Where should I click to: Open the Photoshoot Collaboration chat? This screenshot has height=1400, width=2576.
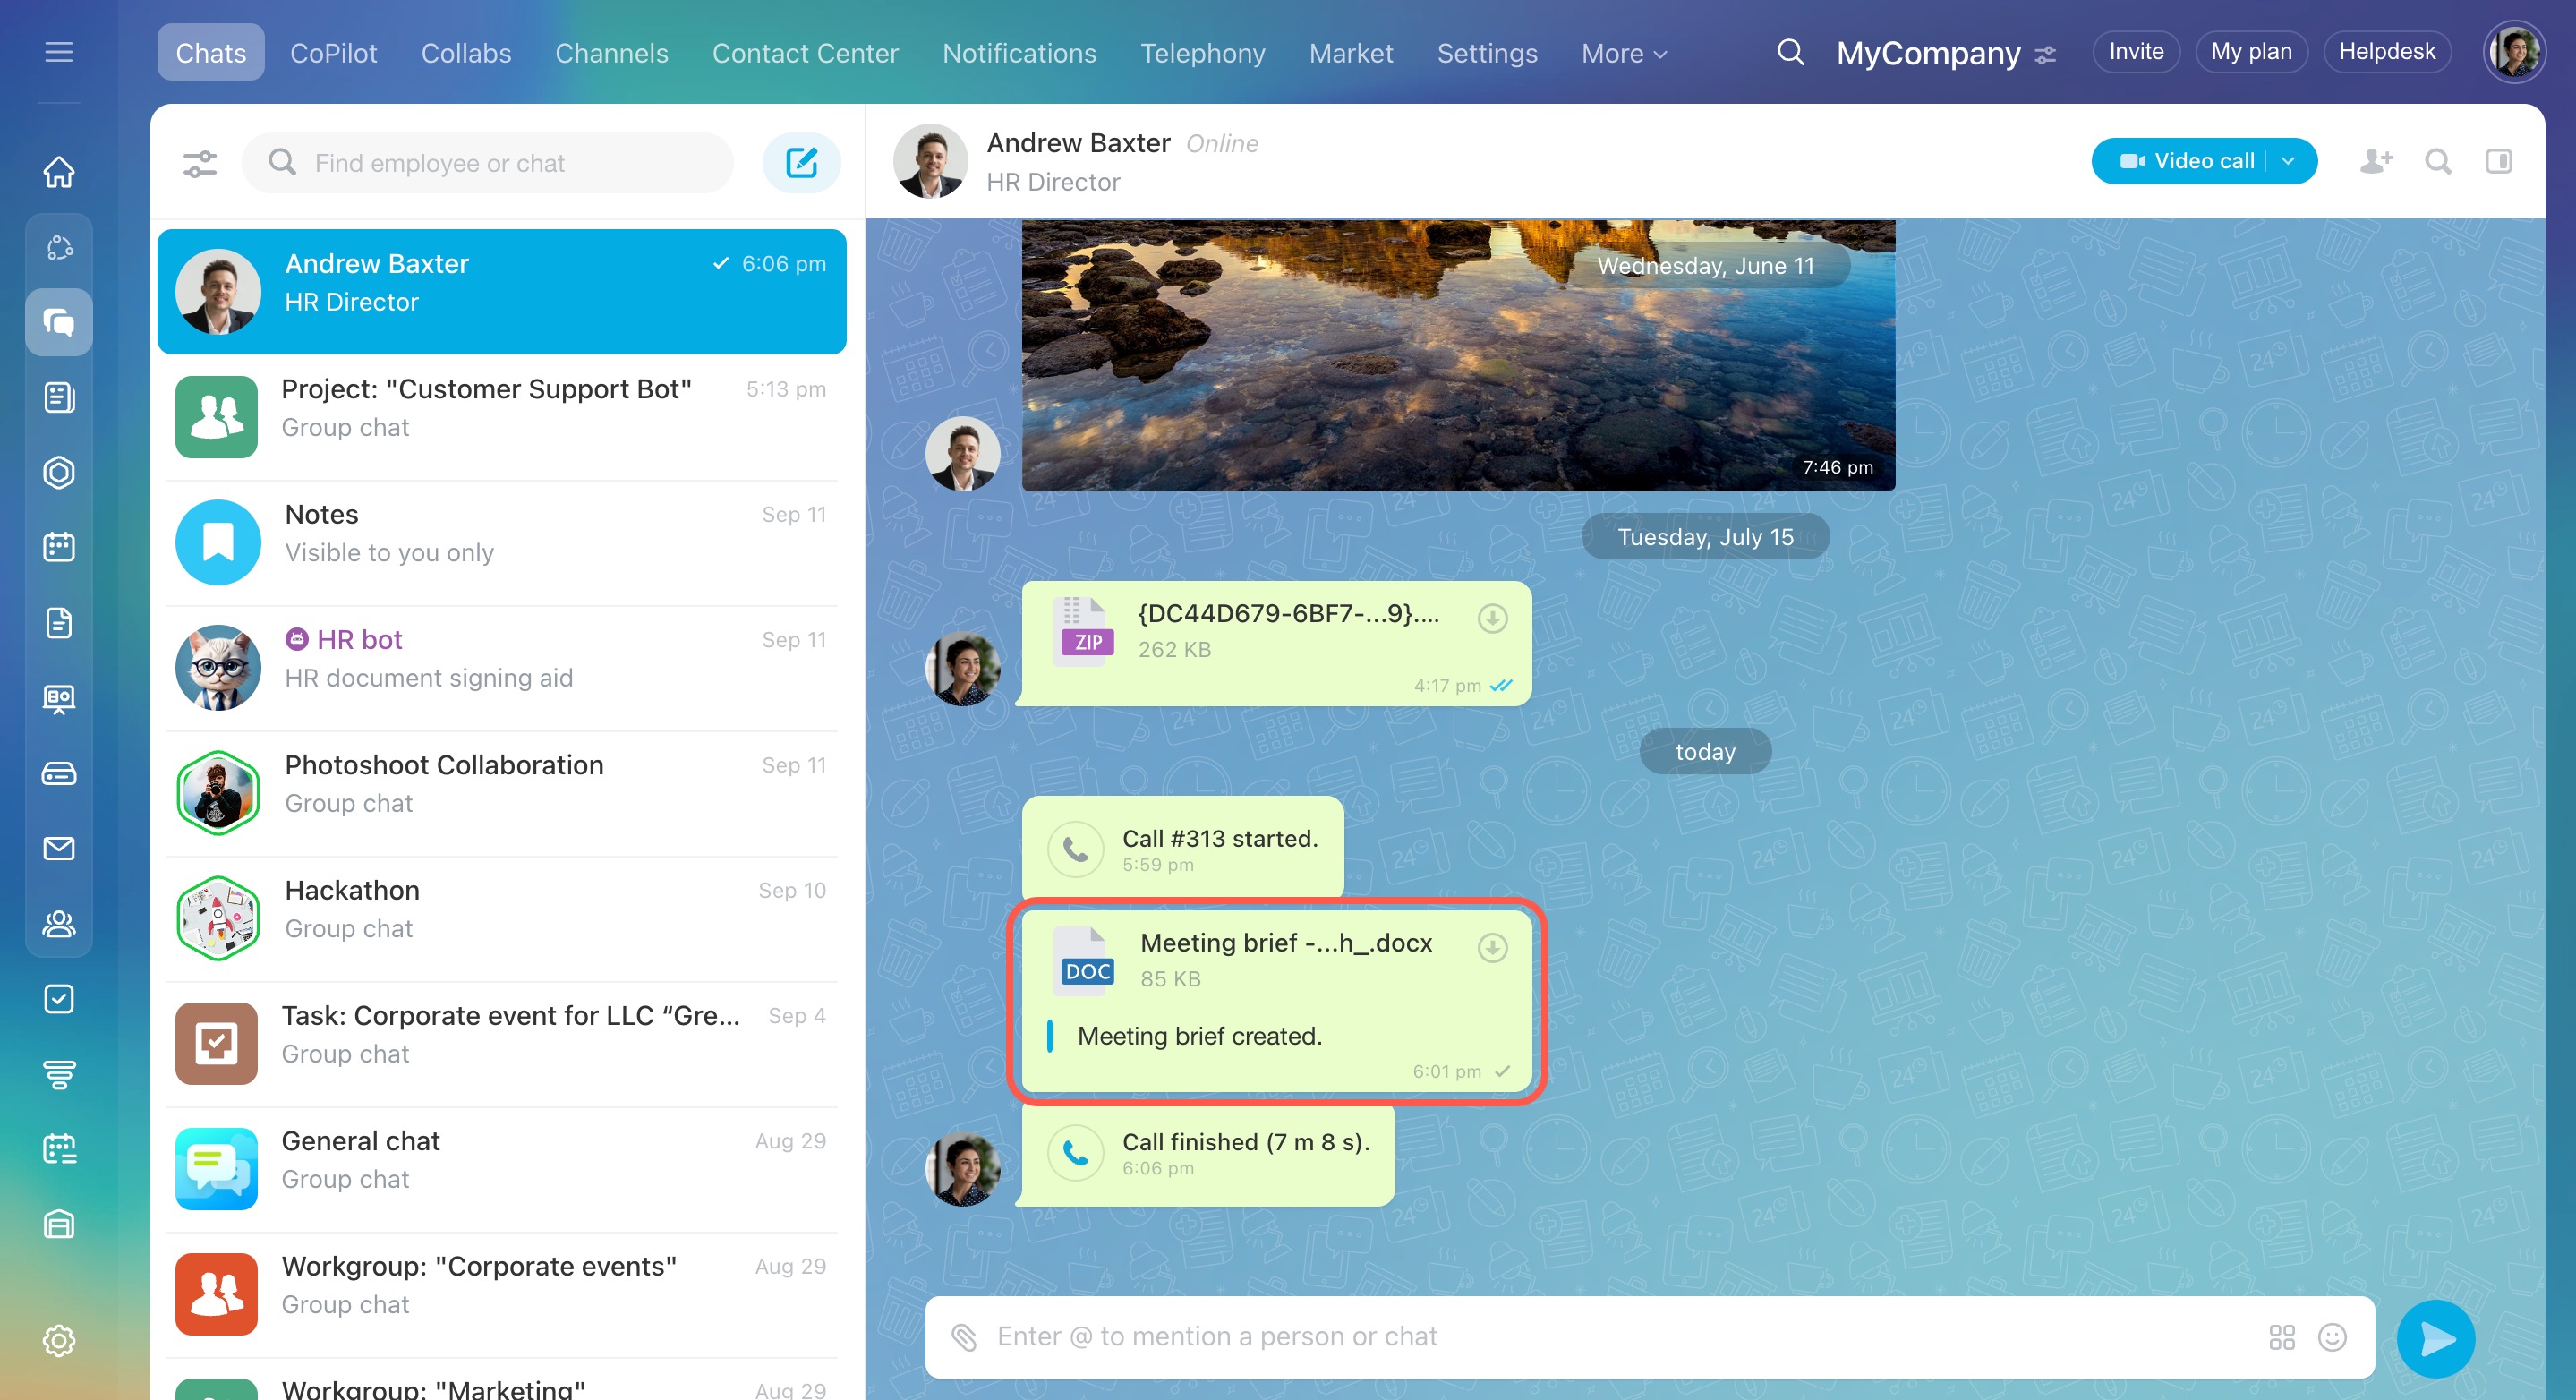(x=502, y=792)
